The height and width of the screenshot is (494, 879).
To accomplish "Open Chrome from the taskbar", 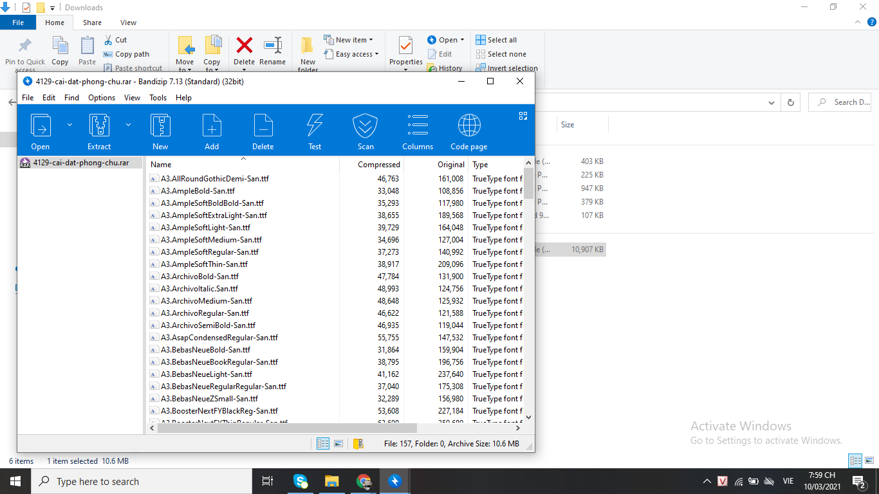I will click(x=364, y=481).
